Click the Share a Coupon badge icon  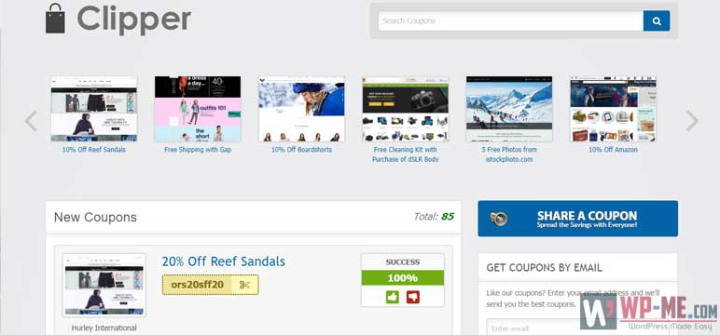pos(499,219)
